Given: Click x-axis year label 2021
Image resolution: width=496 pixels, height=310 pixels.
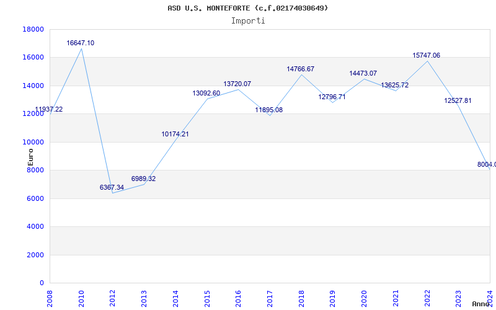Looking at the screenshot, I should point(396,299).
